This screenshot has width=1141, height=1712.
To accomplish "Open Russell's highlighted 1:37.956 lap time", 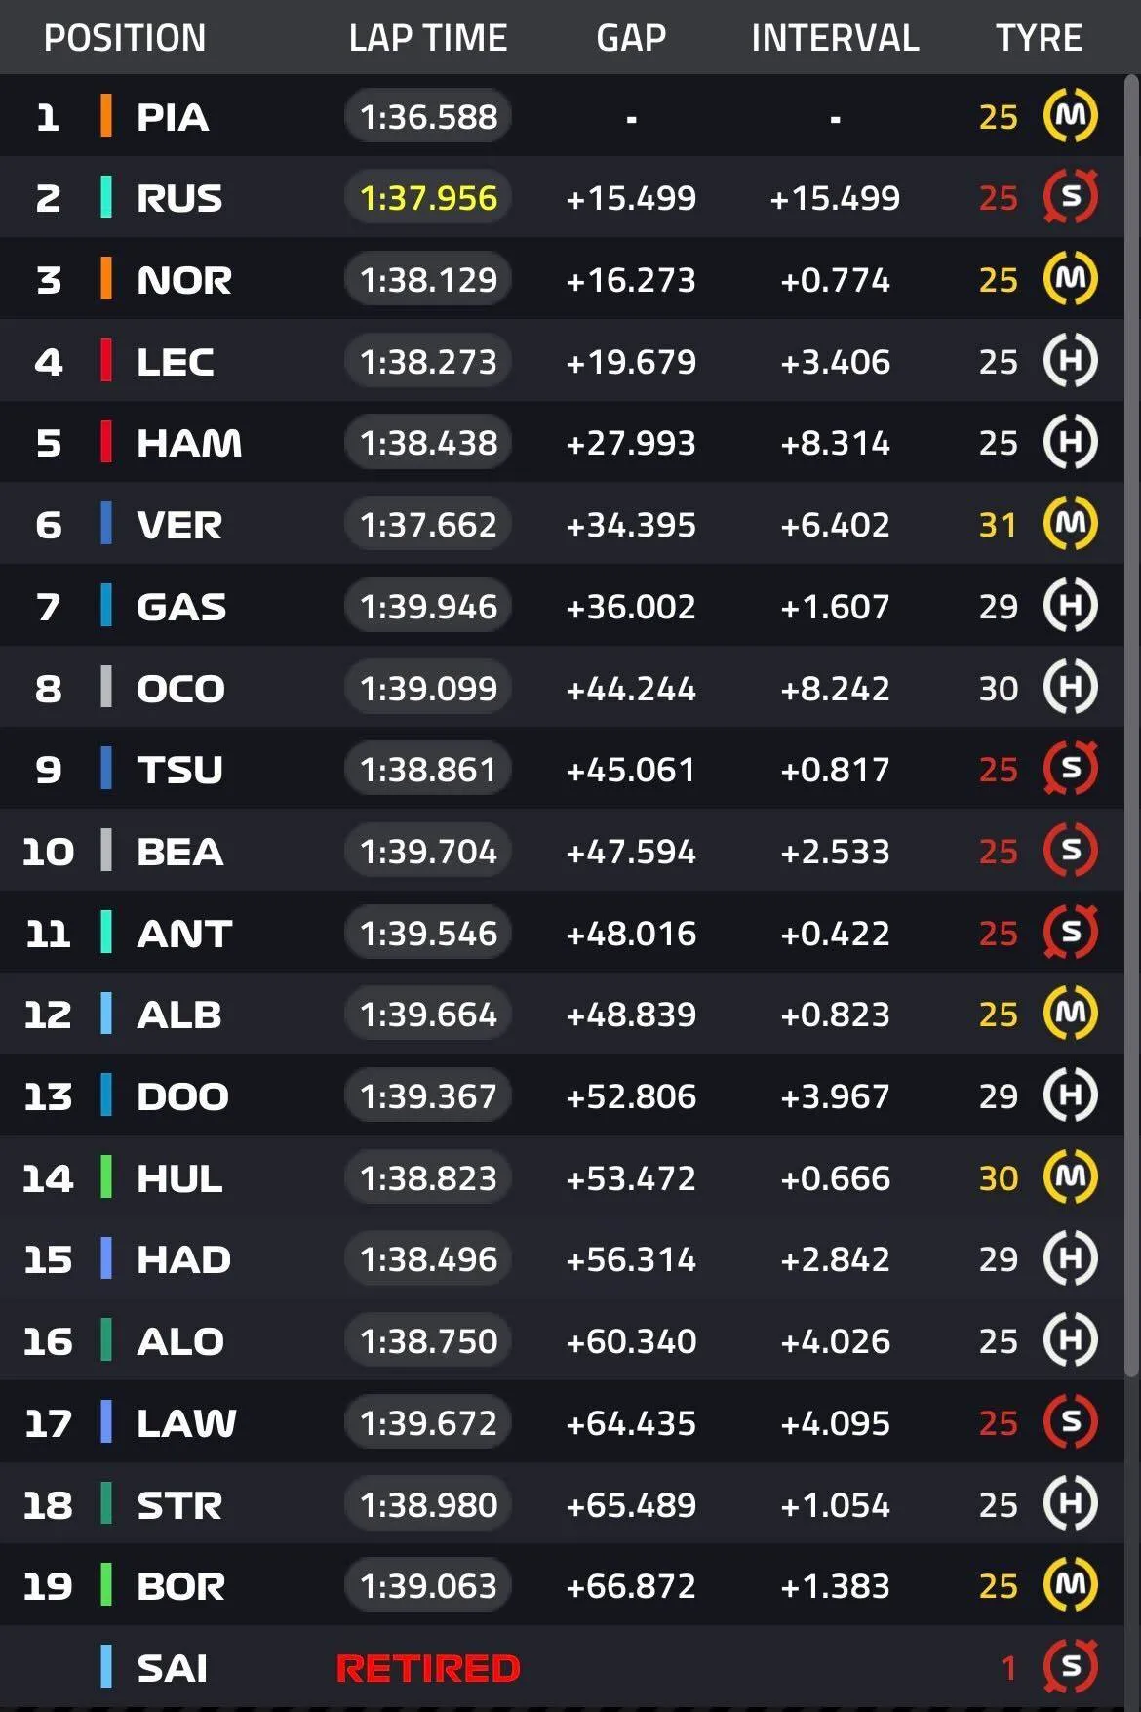I will click(428, 198).
